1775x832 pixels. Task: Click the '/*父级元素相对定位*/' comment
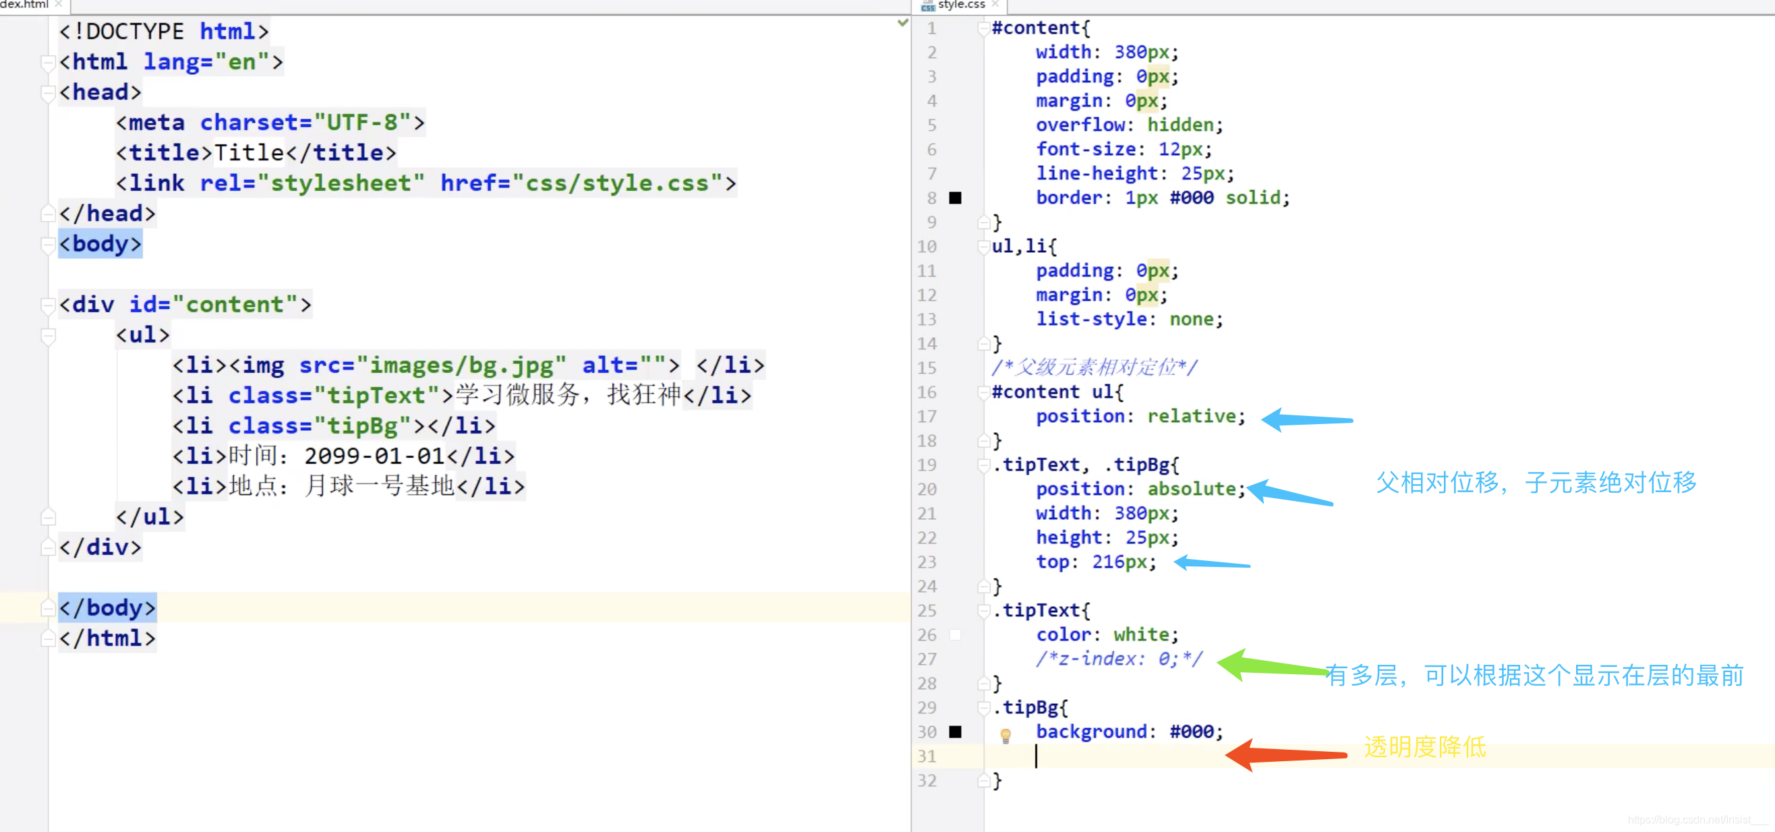coord(1095,367)
